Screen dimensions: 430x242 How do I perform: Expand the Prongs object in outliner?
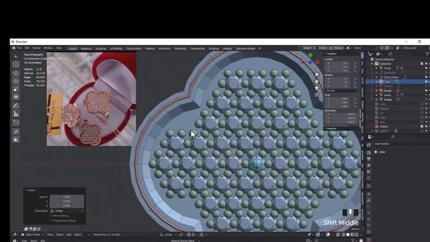point(376,99)
